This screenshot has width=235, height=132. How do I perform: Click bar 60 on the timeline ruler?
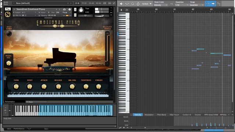(156, 9)
